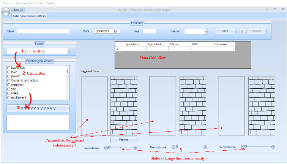Click the first suggested color picture box
Viewport: 287px width, 164px height.
point(95,106)
